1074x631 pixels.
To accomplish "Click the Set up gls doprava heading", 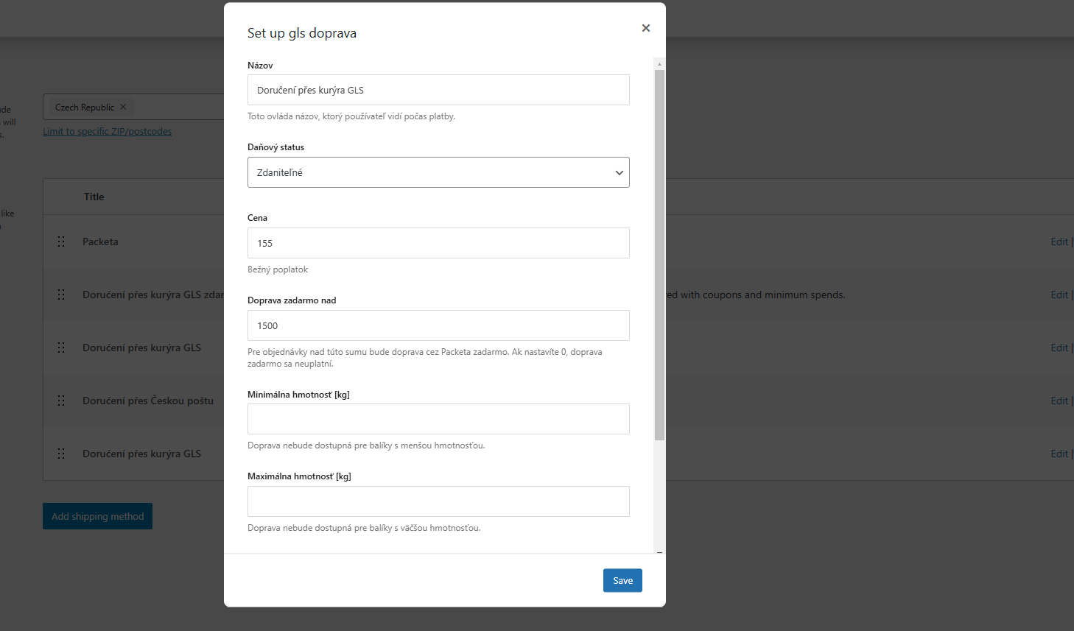I will click(302, 32).
